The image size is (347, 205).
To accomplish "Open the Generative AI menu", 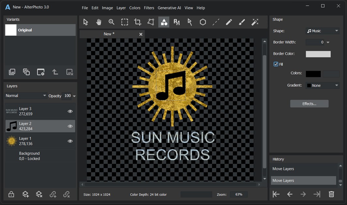I will 169,8.
